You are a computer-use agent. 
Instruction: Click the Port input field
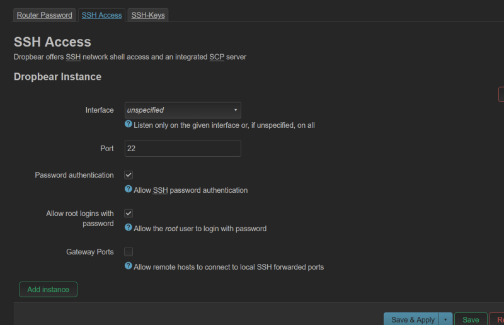pos(183,149)
